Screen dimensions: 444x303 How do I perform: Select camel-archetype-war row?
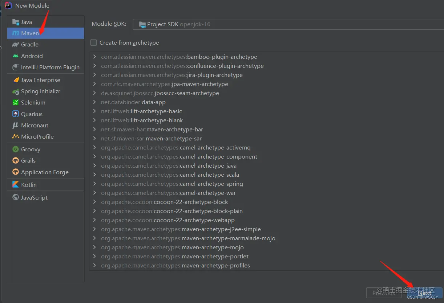tap(266, 193)
